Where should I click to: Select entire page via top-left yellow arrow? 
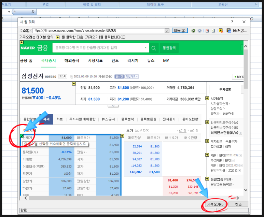tap(22, 42)
